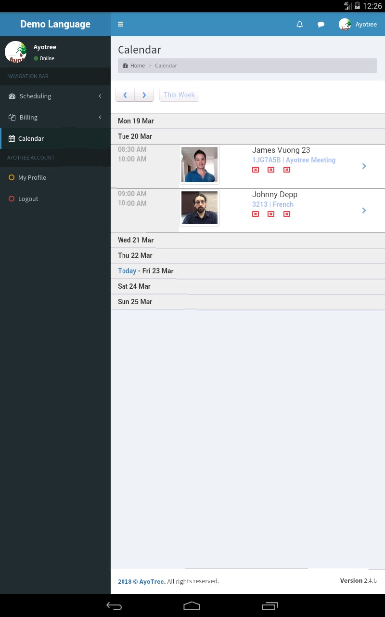Click the Online status indicator
Image resolution: width=385 pixels, height=617 pixels.
pyautogui.click(x=44, y=58)
